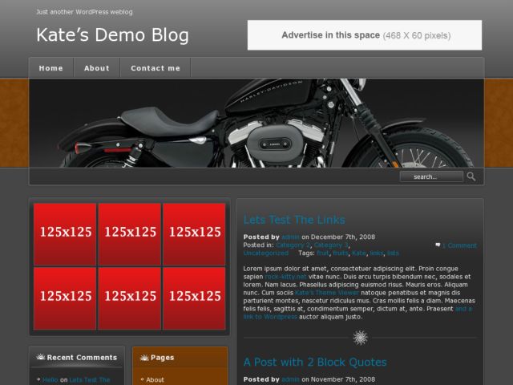The height and width of the screenshot is (385, 513).
Task: Open the '1 Comment' link
Action: pyautogui.click(x=459, y=245)
